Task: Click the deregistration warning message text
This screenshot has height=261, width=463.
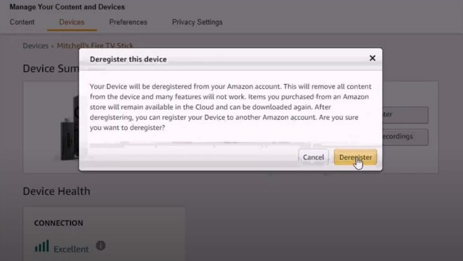Action: coord(231,107)
